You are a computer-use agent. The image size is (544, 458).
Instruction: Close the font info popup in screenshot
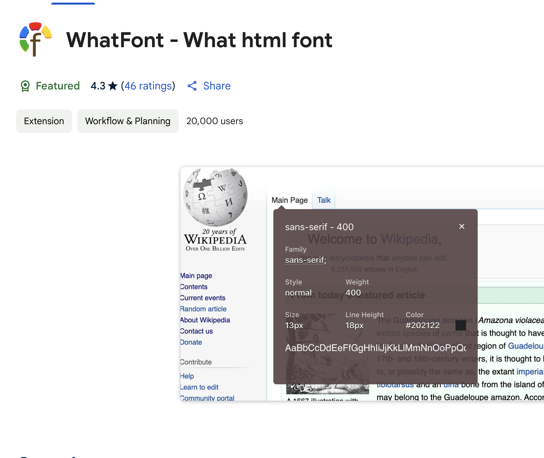pos(462,226)
